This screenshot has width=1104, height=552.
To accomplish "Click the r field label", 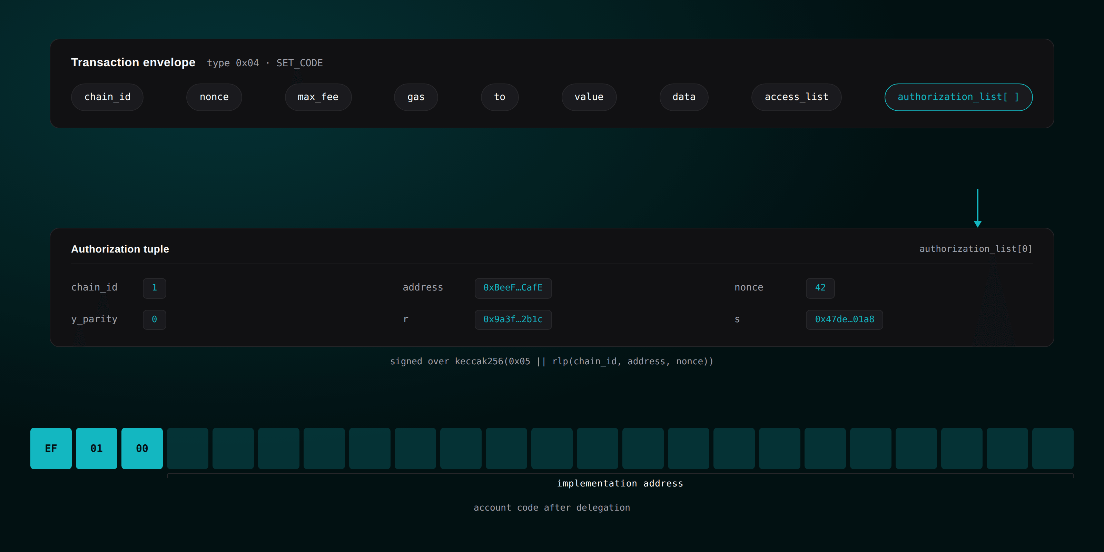I will [406, 319].
